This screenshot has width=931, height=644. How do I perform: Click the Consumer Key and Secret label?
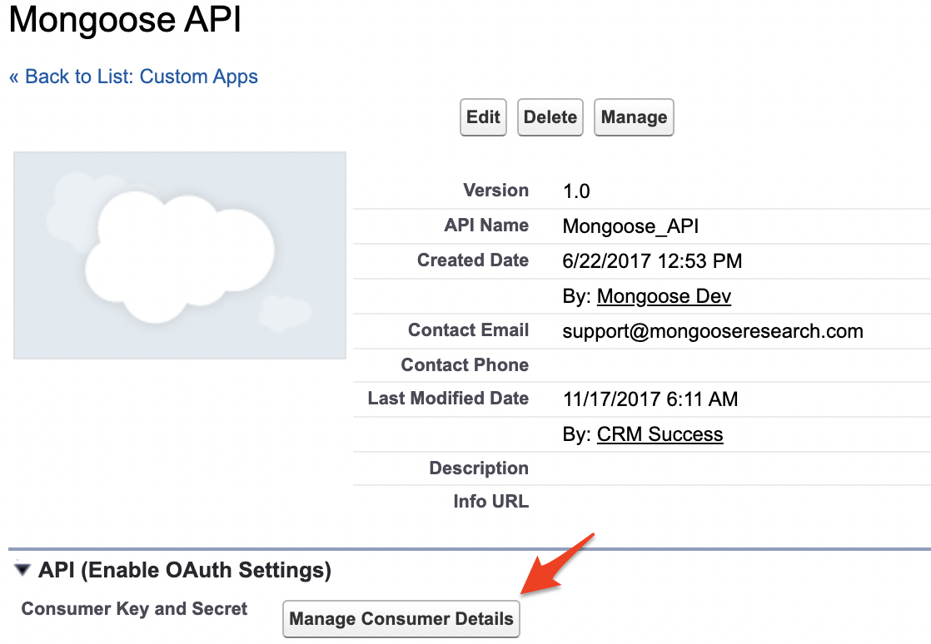(x=134, y=609)
